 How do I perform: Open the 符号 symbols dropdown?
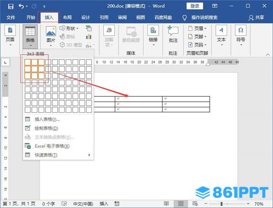point(241,36)
